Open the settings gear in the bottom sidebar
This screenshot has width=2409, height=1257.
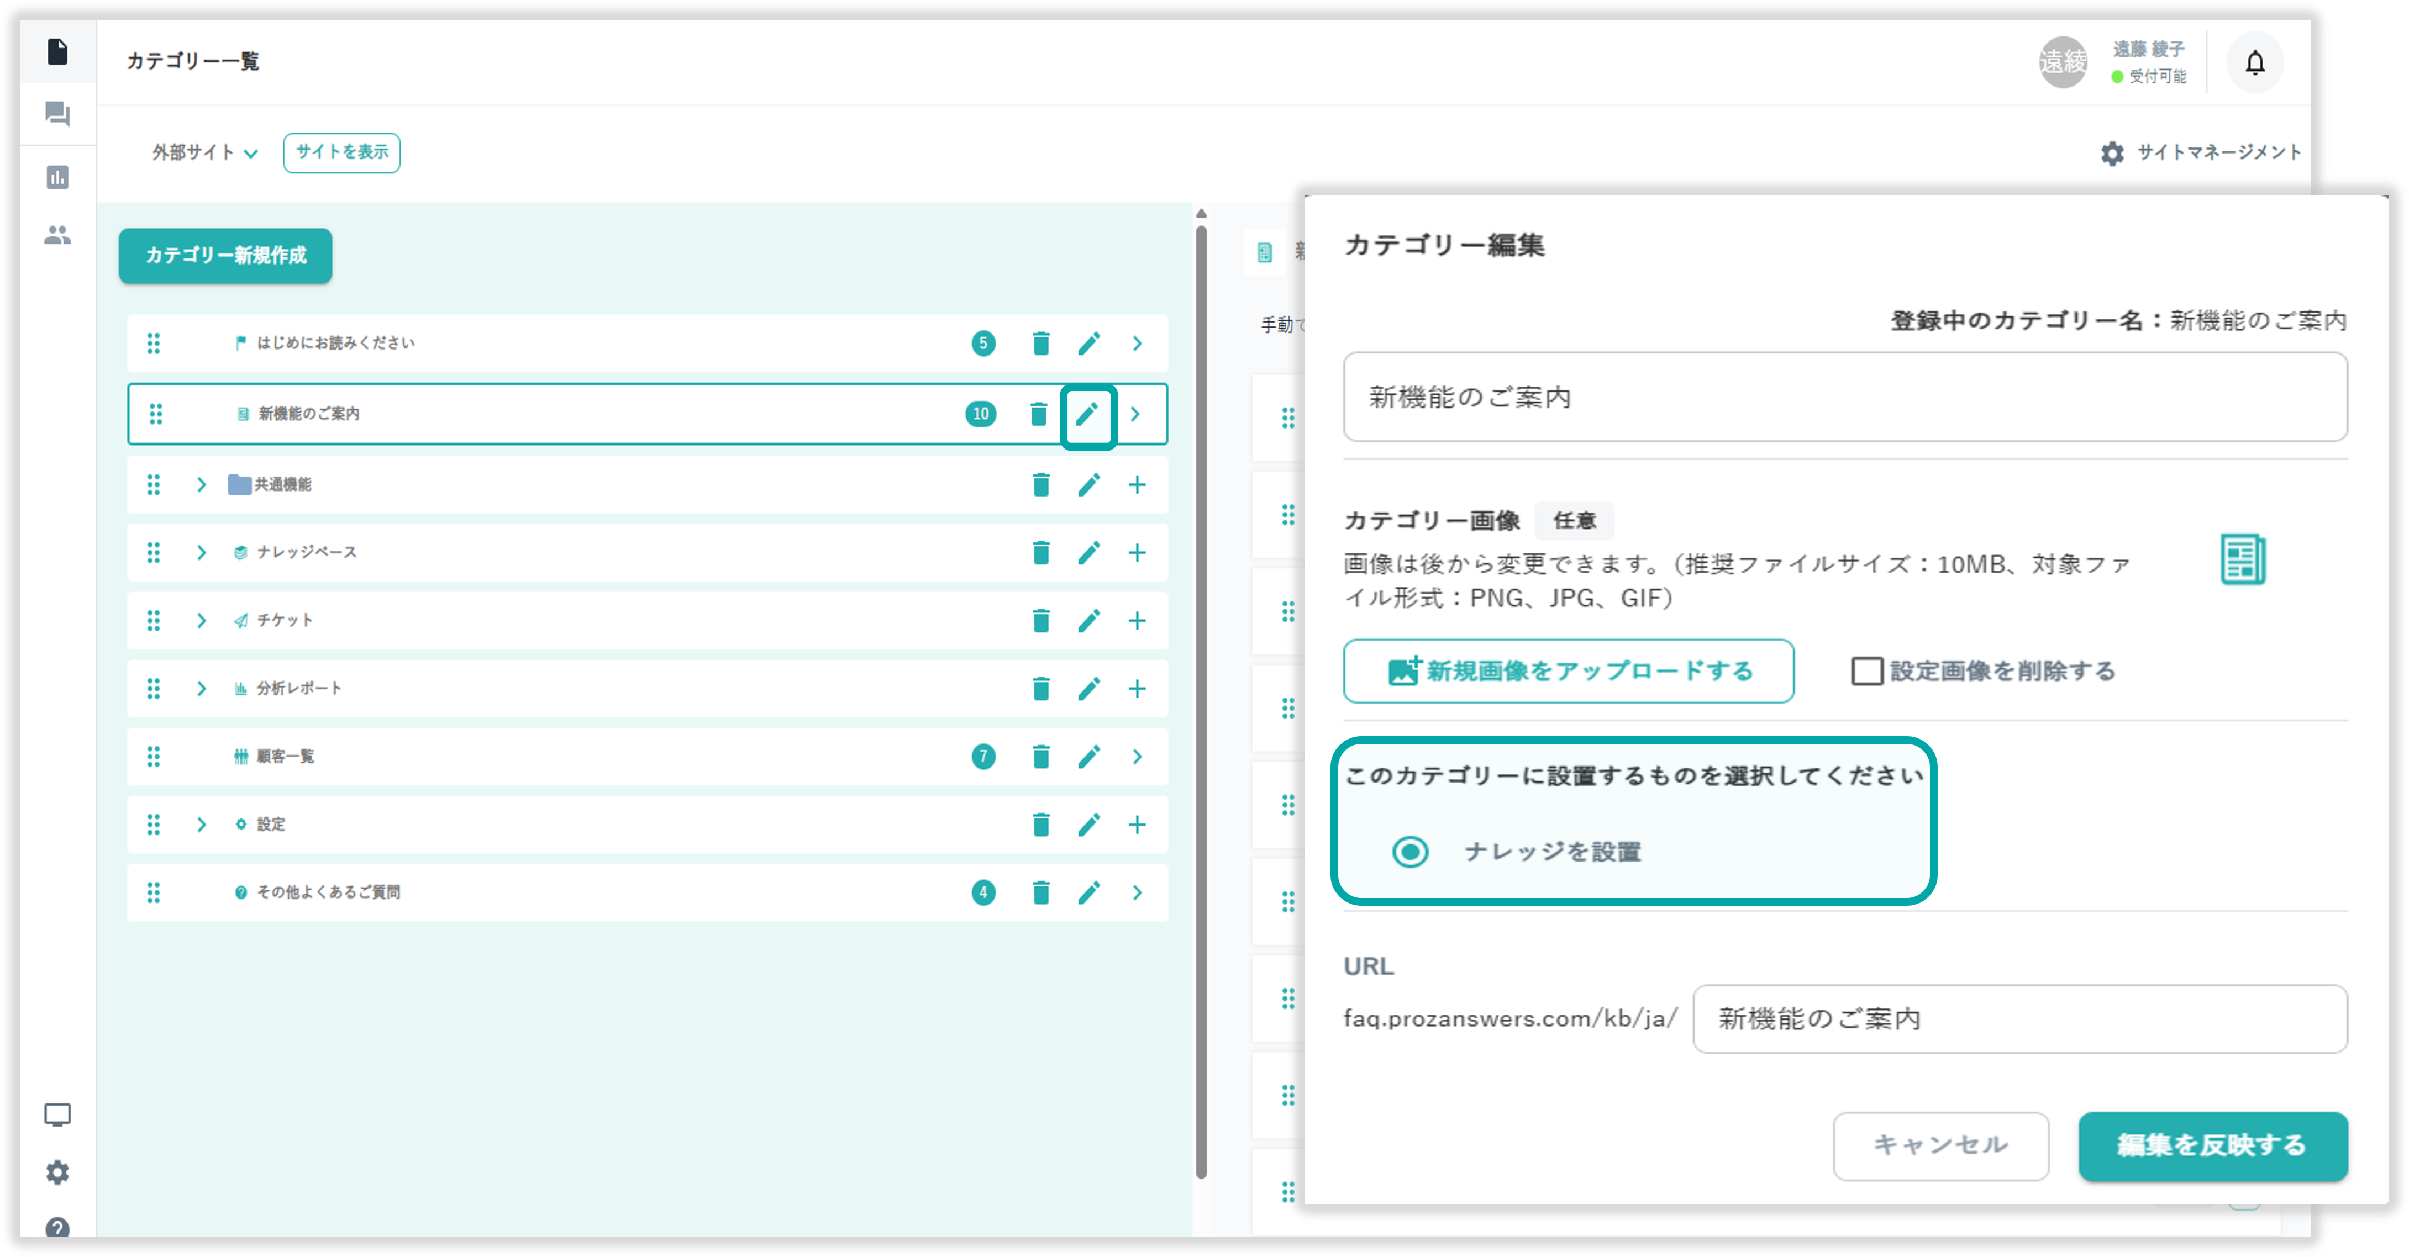pyautogui.click(x=58, y=1172)
